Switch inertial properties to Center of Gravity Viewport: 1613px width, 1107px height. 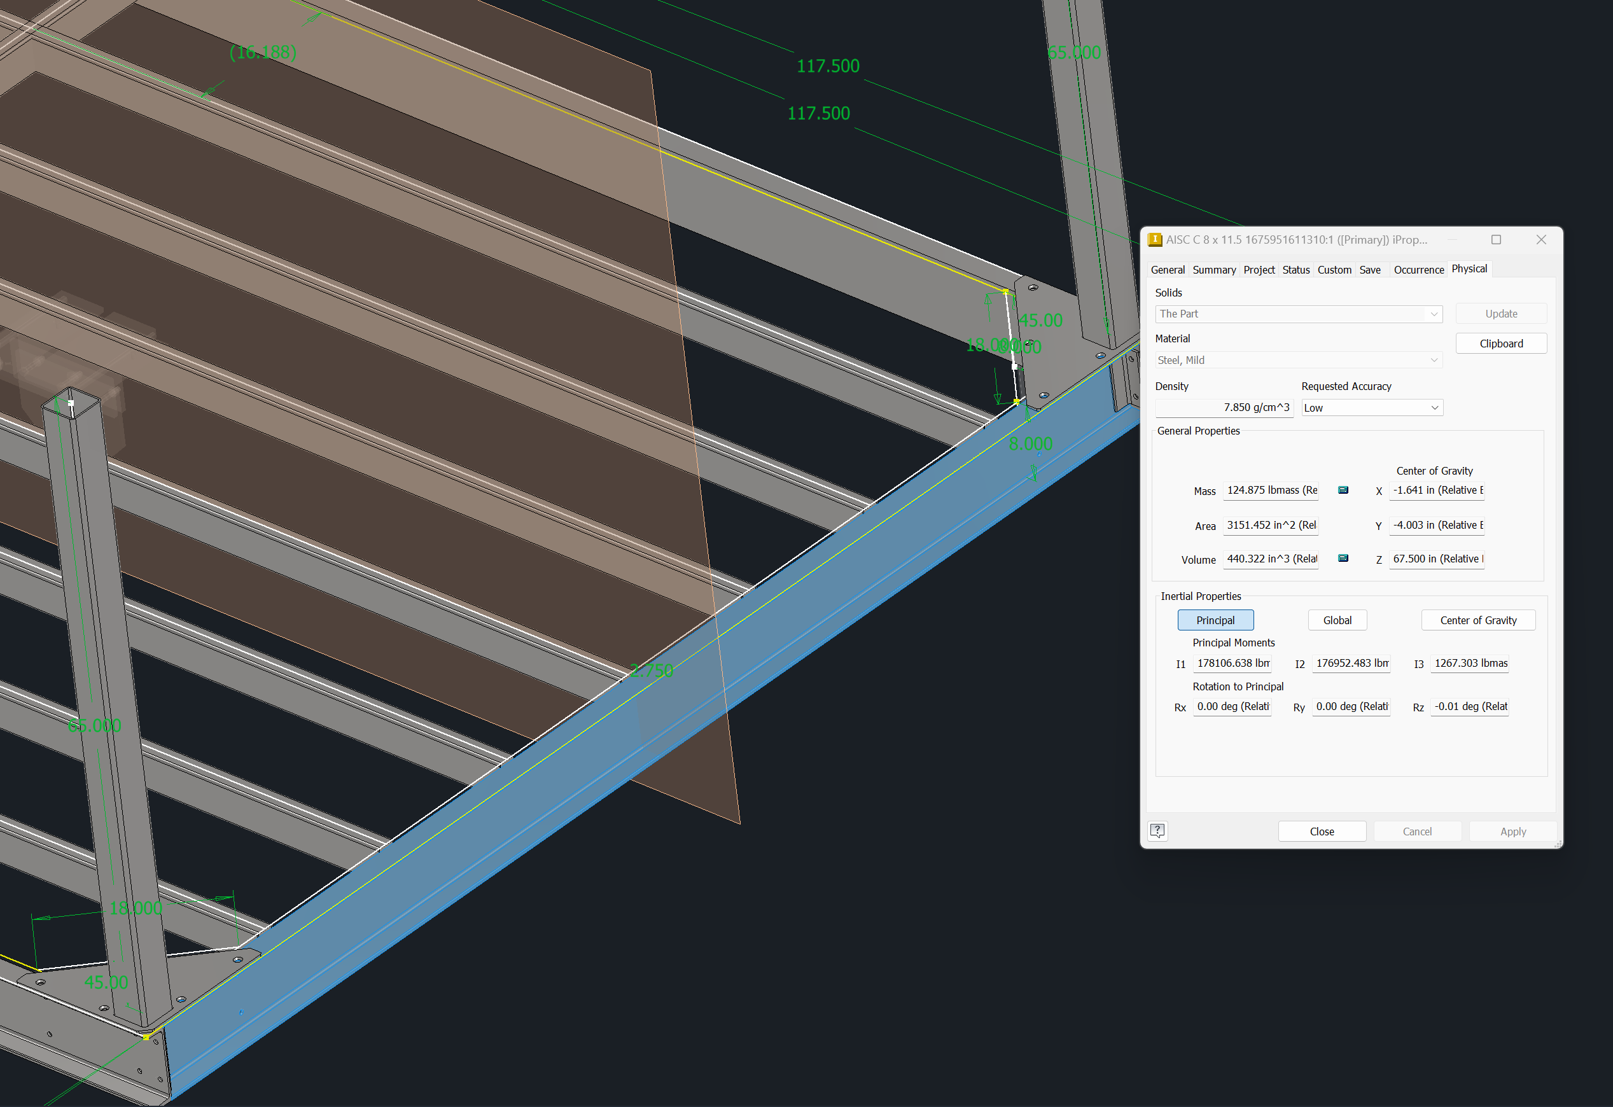pos(1477,620)
